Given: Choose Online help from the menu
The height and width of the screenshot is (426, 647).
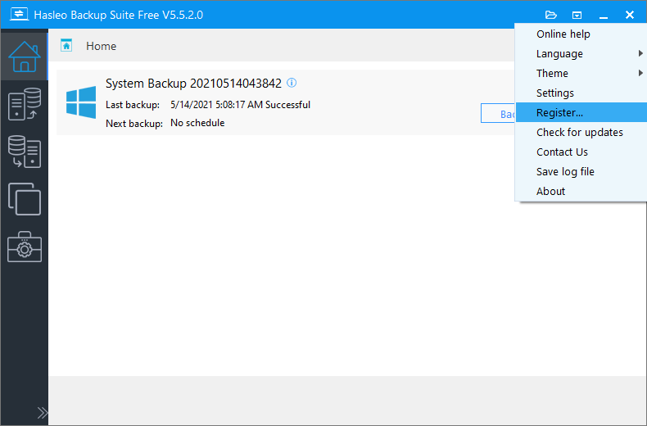Looking at the screenshot, I should click(x=581, y=34).
